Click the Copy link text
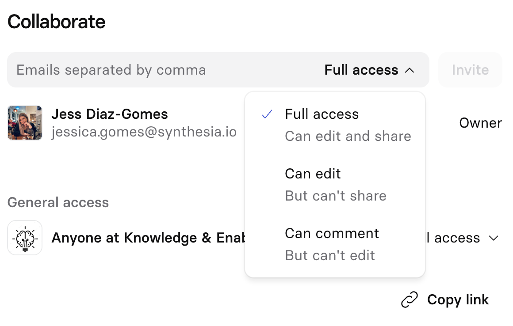 458,300
